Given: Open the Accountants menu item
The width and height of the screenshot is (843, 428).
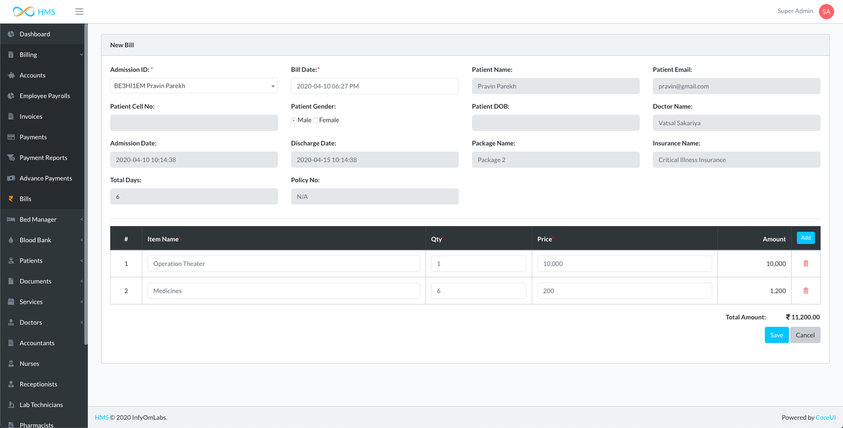Looking at the screenshot, I should click(x=37, y=343).
